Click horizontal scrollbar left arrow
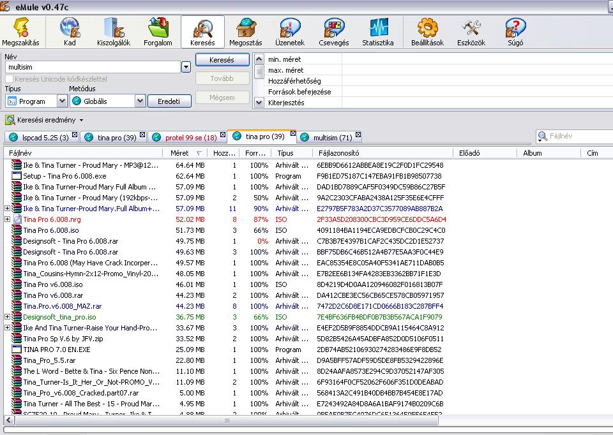Image resolution: width=613 pixels, height=435 pixels. [x=9, y=420]
